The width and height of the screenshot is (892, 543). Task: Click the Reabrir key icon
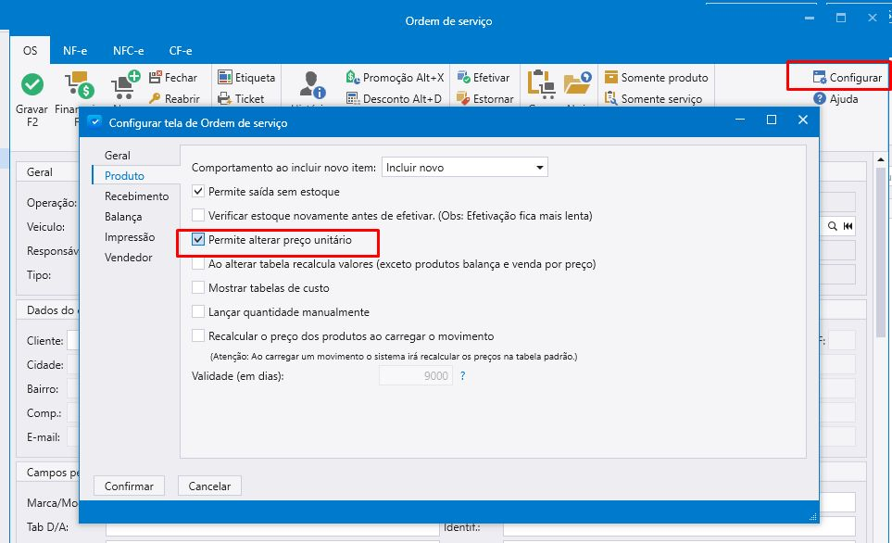(155, 99)
